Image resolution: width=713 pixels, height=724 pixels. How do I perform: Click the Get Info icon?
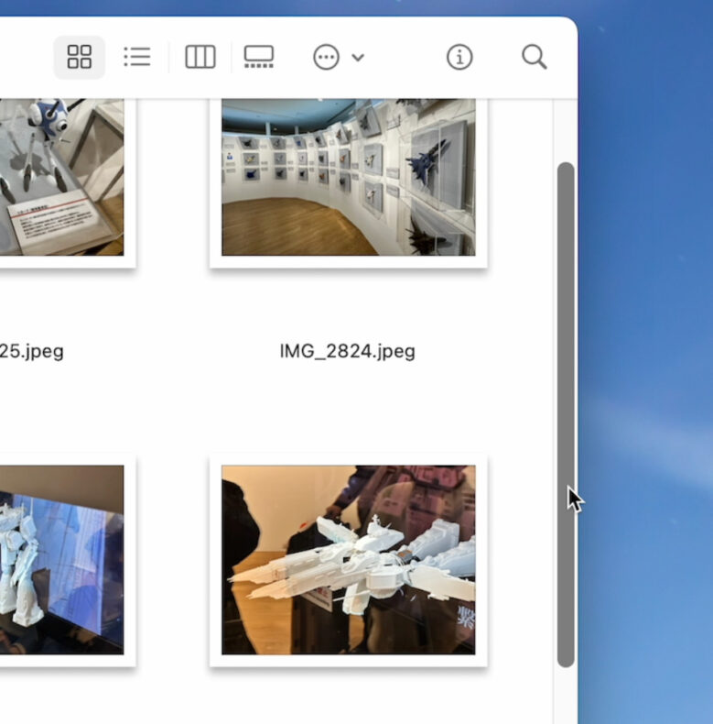coord(459,58)
